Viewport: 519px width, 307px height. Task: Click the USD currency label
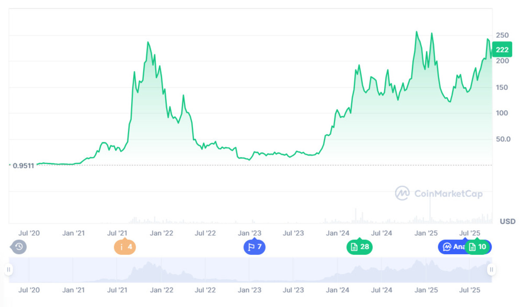[507, 221]
